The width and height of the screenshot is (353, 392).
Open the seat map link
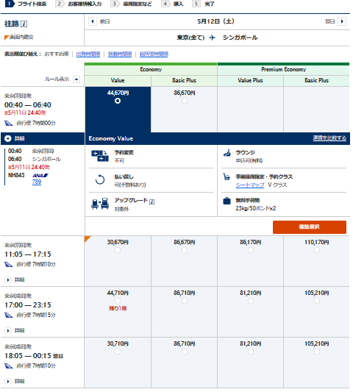(250, 185)
